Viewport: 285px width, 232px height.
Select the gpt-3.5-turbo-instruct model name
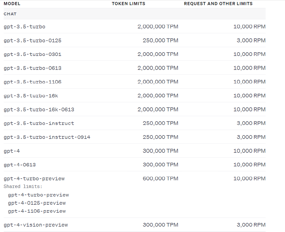39,123
